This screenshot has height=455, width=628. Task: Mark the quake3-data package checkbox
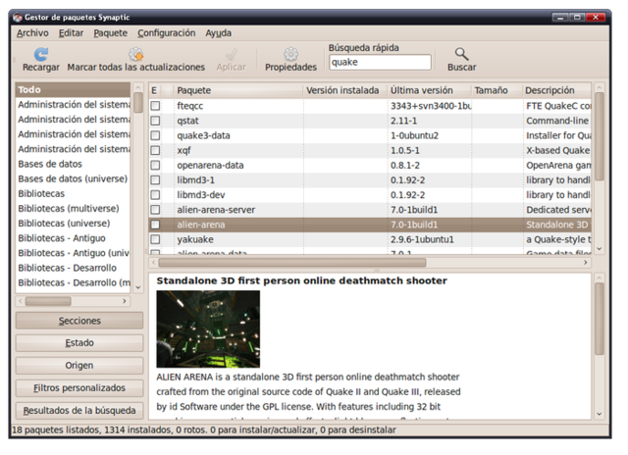(x=155, y=135)
